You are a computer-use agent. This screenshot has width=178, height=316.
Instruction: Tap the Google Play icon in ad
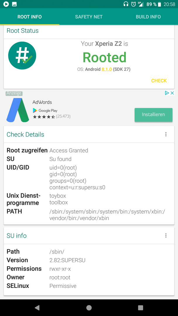tap(35, 110)
